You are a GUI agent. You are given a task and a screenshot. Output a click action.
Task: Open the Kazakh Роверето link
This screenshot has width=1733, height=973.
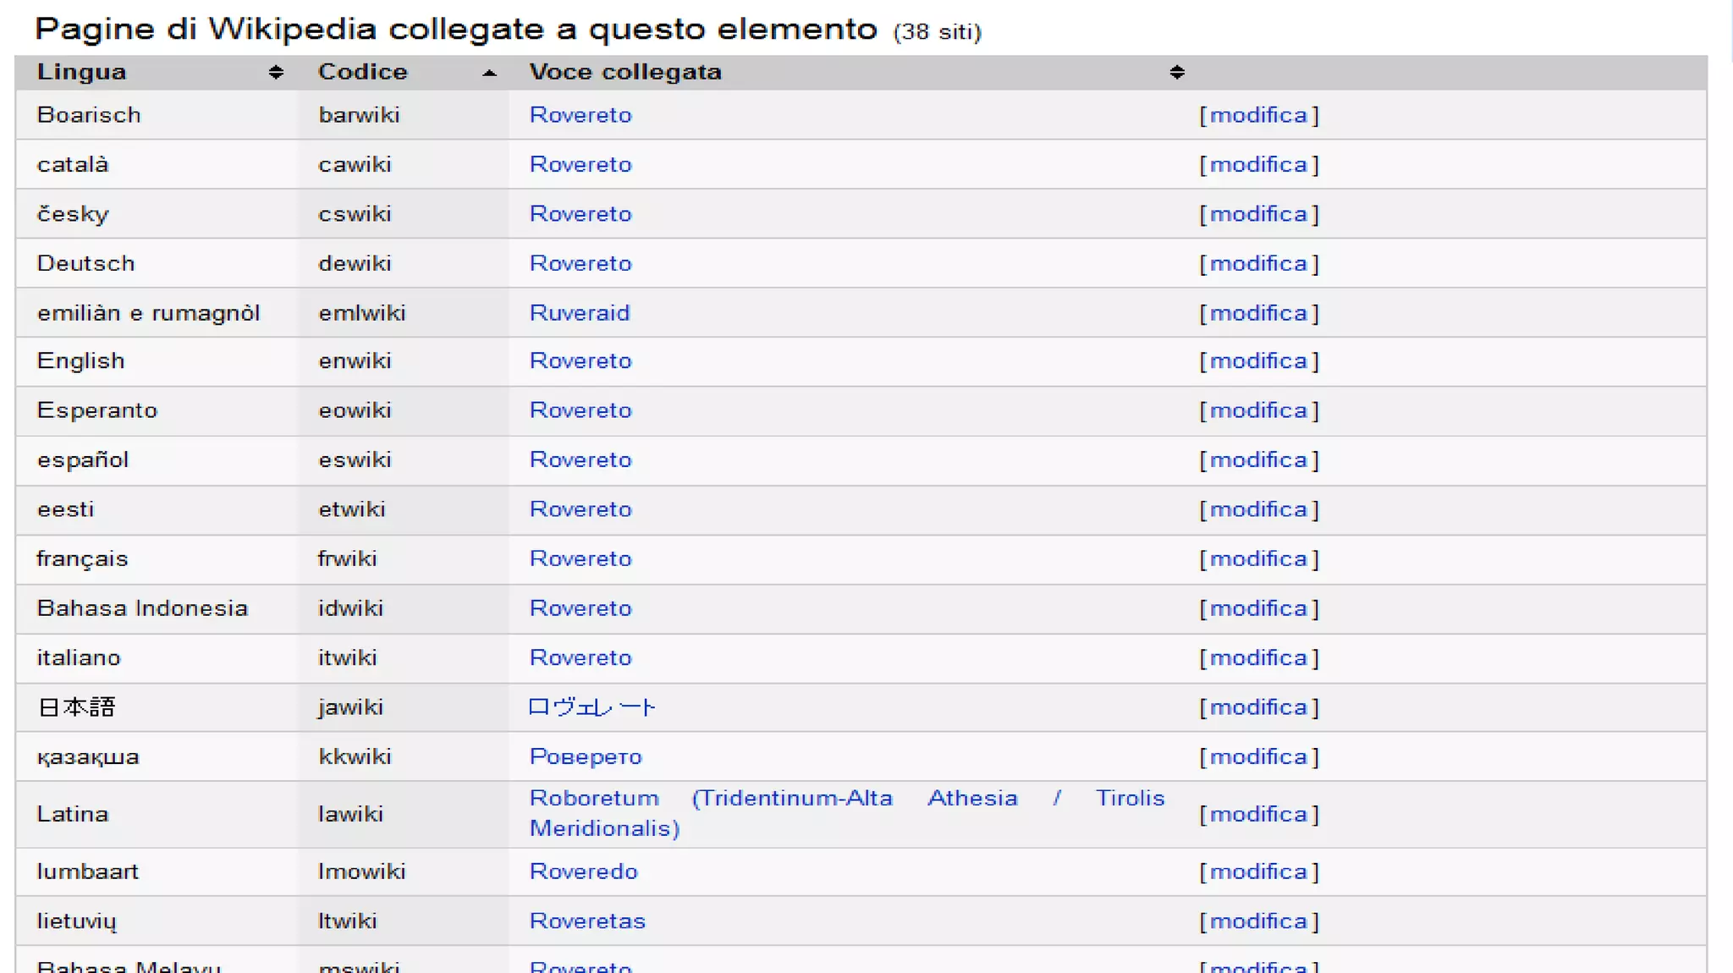tap(585, 756)
